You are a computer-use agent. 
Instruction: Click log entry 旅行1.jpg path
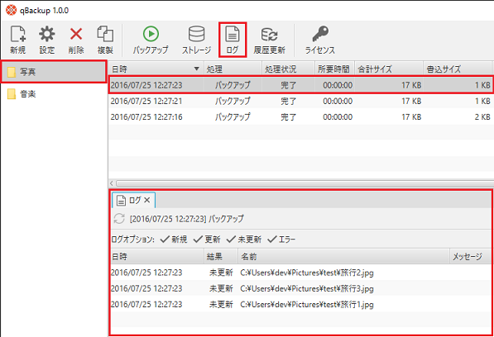307,304
